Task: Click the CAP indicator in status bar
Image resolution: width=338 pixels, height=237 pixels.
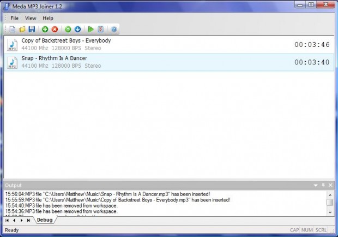Action: click(x=294, y=230)
